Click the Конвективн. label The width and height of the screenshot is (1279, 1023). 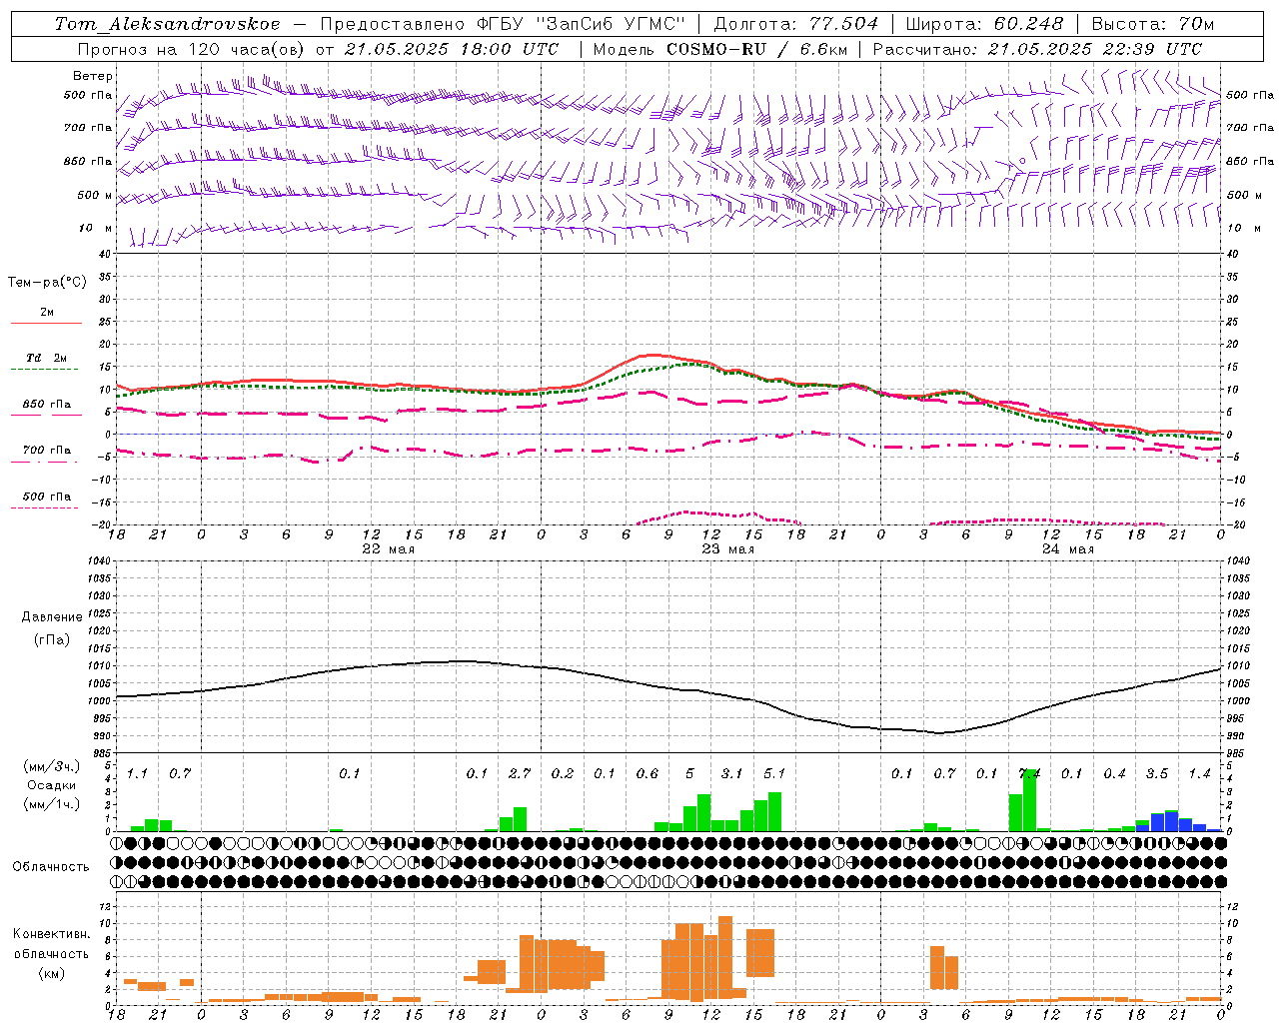(x=51, y=934)
